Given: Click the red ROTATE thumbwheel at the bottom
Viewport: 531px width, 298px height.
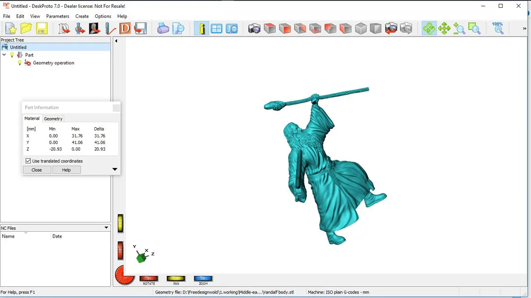Looking at the screenshot, I should click(x=149, y=278).
